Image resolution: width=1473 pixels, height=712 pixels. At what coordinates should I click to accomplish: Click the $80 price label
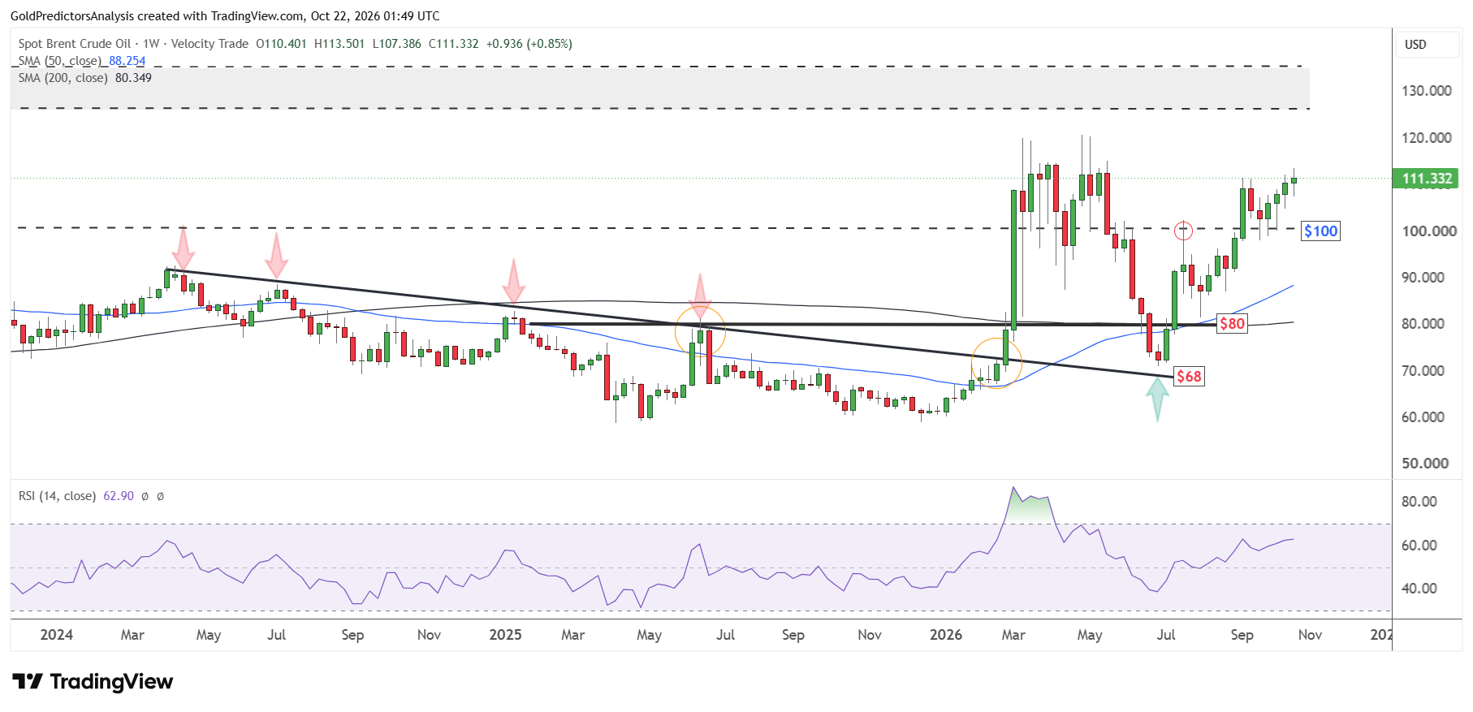pyautogui.click(x=1232, y=324)
